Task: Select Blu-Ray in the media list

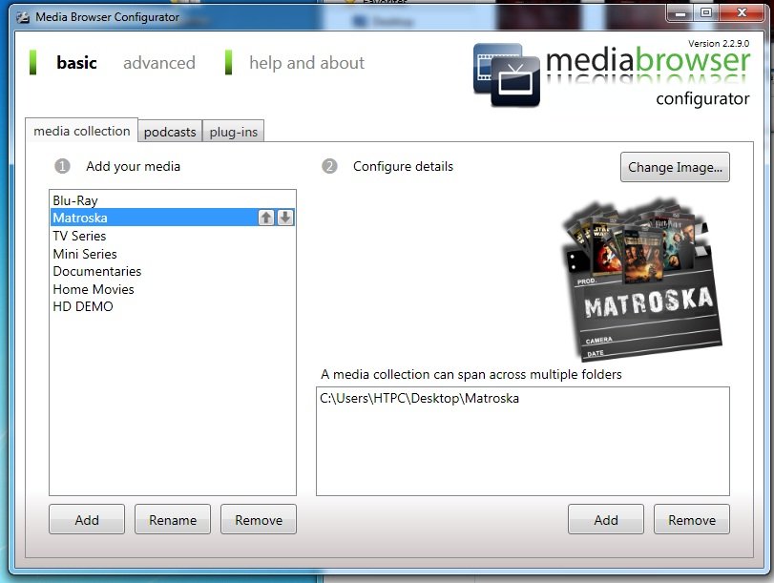Action: point(173,200)
